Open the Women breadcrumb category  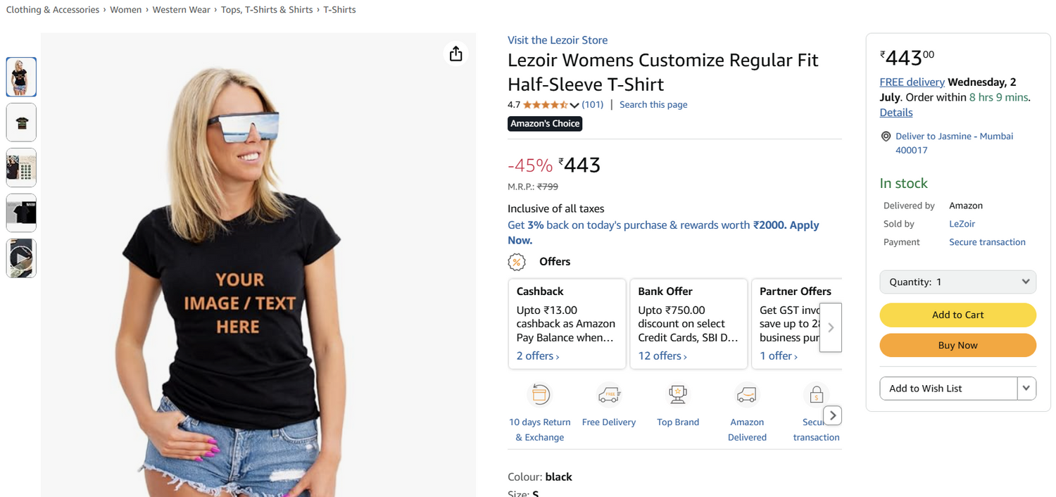[x=126, y=10]
